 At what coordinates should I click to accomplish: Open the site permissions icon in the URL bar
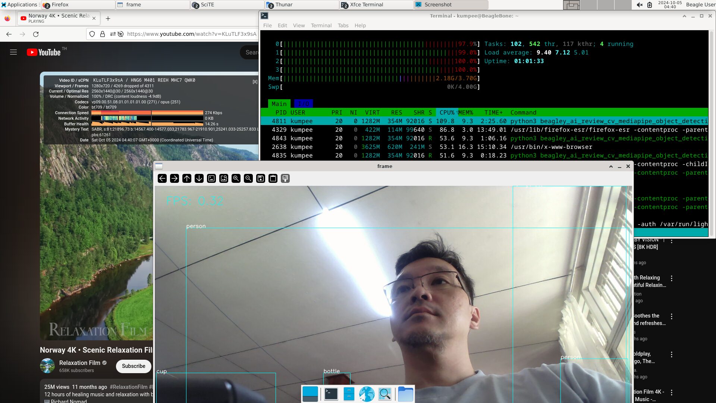pos(113,34)
